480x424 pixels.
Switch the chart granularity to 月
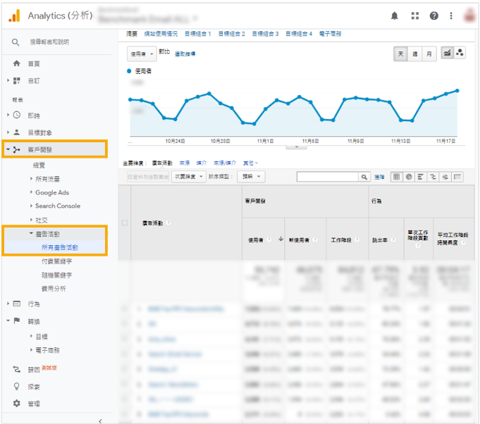(429, 54)
